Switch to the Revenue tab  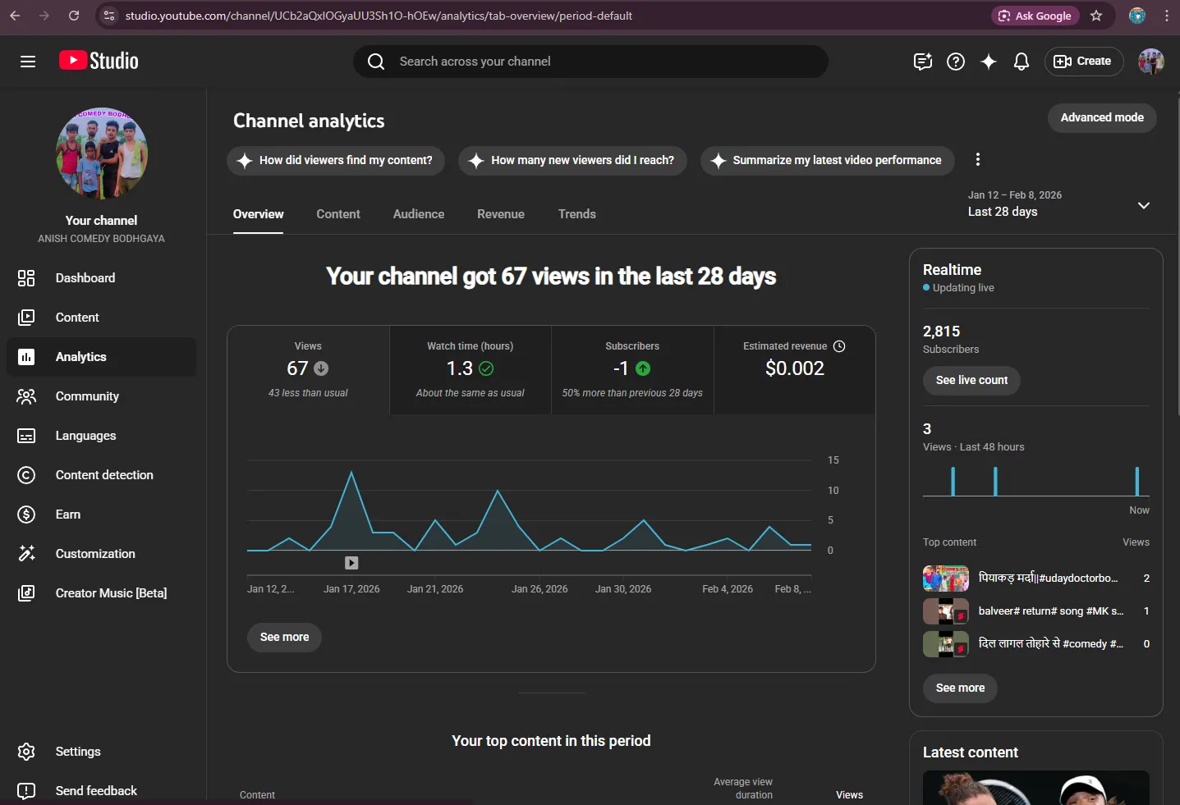pos(501,214)
